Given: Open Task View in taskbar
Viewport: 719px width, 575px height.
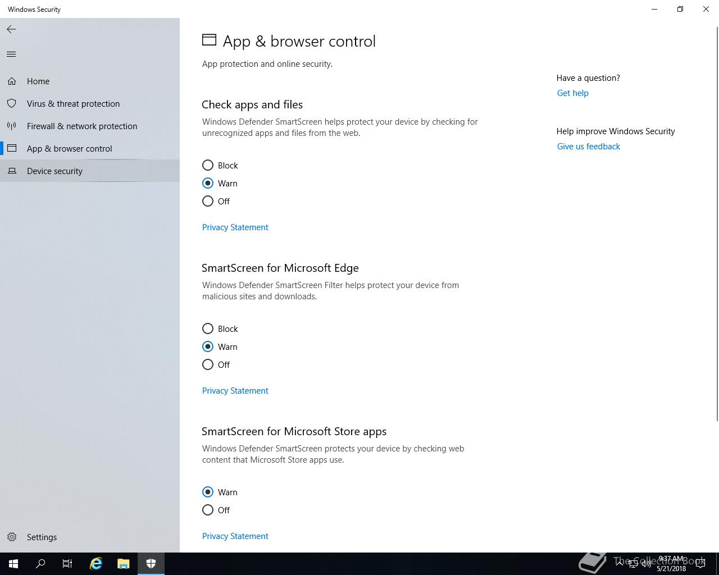Looking at the screenshot, I should (x=67, y=564).
